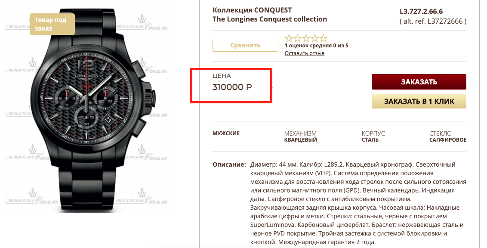The image size is (487, 248).
Task: Rate five stars with the last star
Action: click(x=324, y=38)
